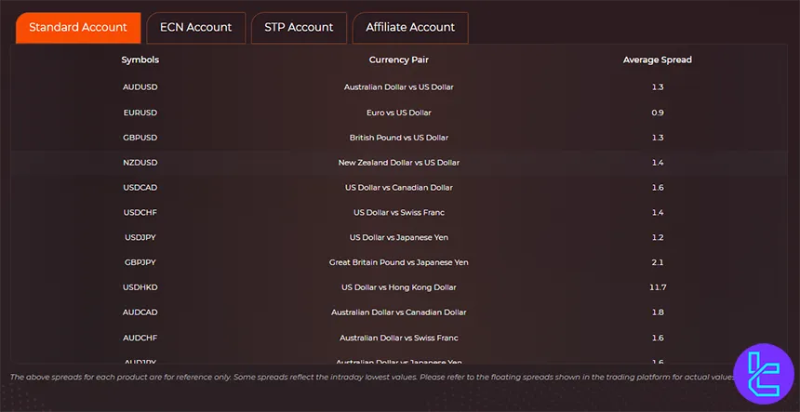Open the STP Account tab

[x=299, y=28]
